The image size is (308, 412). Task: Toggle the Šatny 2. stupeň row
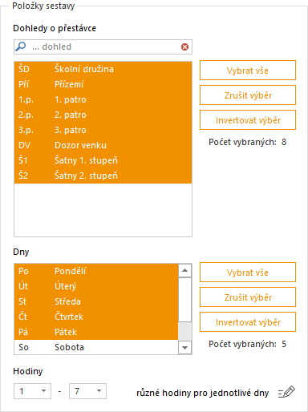(103, 176)
